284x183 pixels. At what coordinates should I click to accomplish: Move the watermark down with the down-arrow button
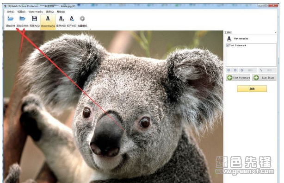[235, 70]
